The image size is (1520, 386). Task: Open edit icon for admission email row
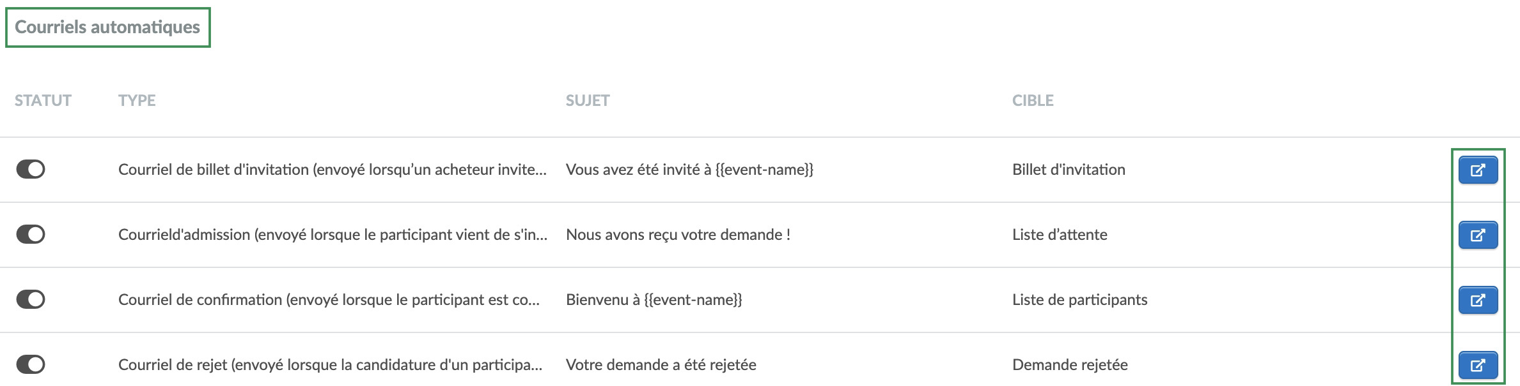point(1478,235)
